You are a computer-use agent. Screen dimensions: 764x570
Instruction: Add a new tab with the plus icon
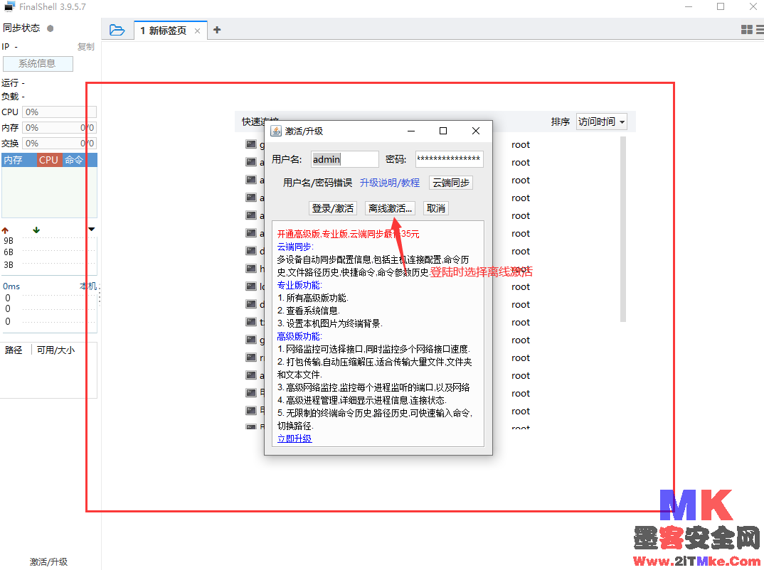coord(217,30)
